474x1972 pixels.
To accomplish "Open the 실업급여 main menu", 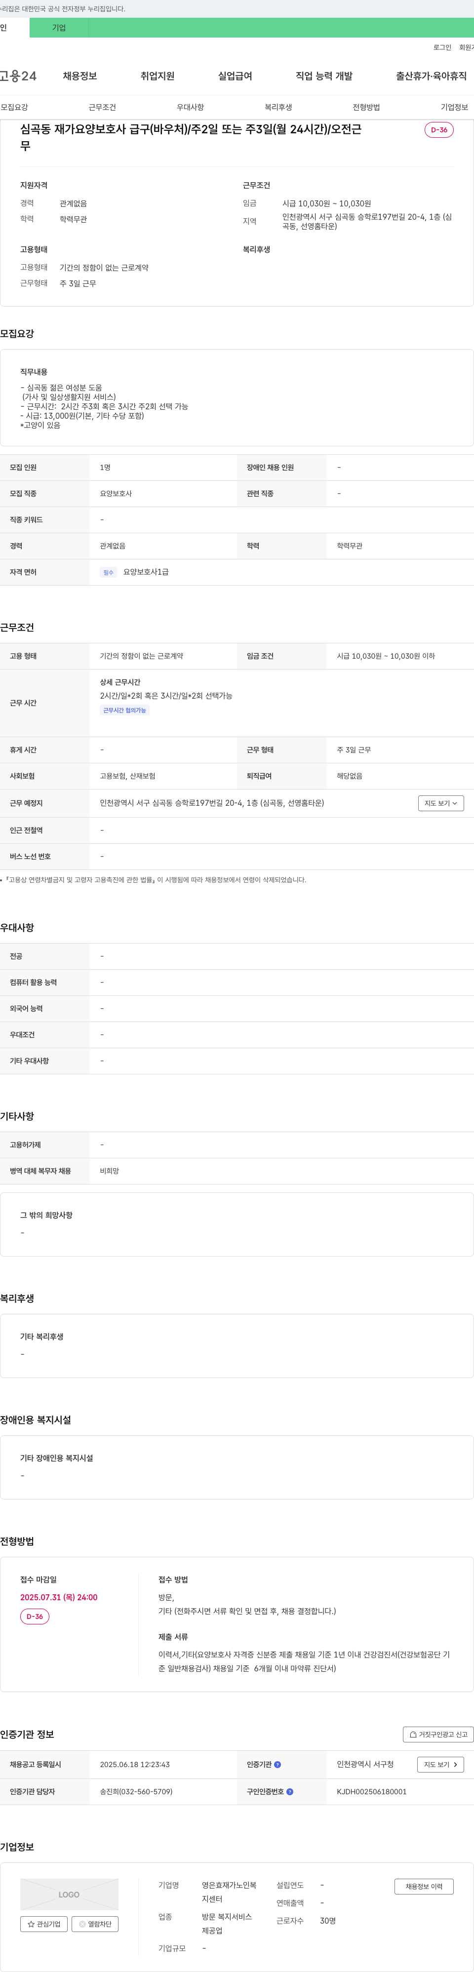I will coord(235,76).
